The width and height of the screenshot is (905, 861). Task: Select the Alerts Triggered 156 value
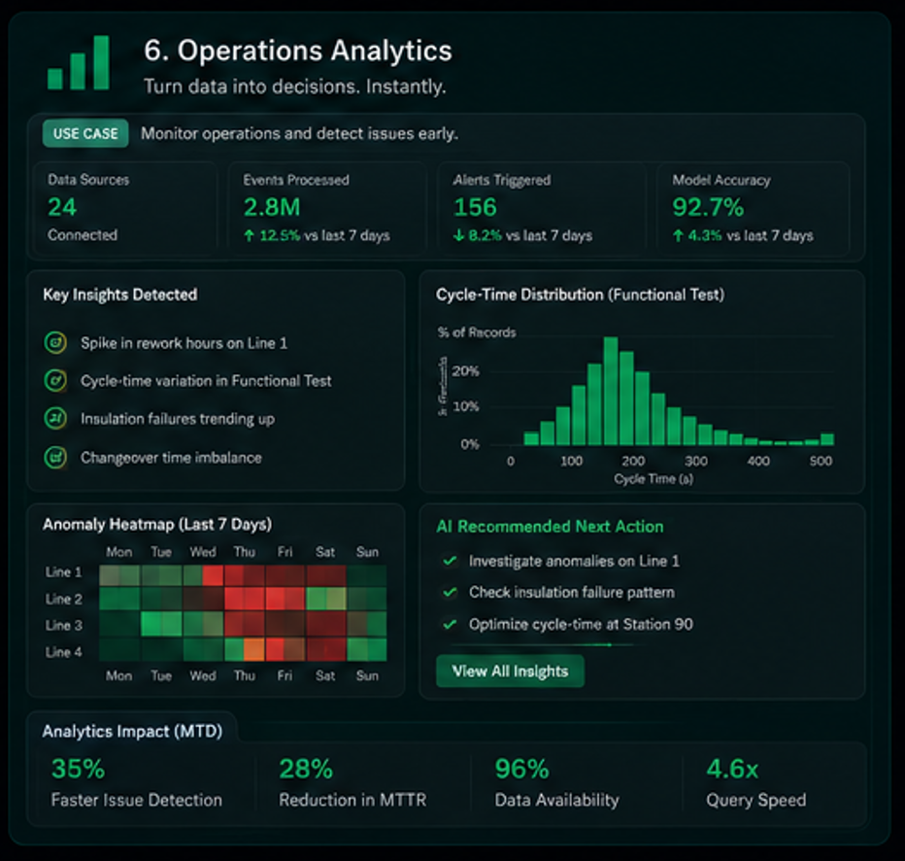(475, 207)
